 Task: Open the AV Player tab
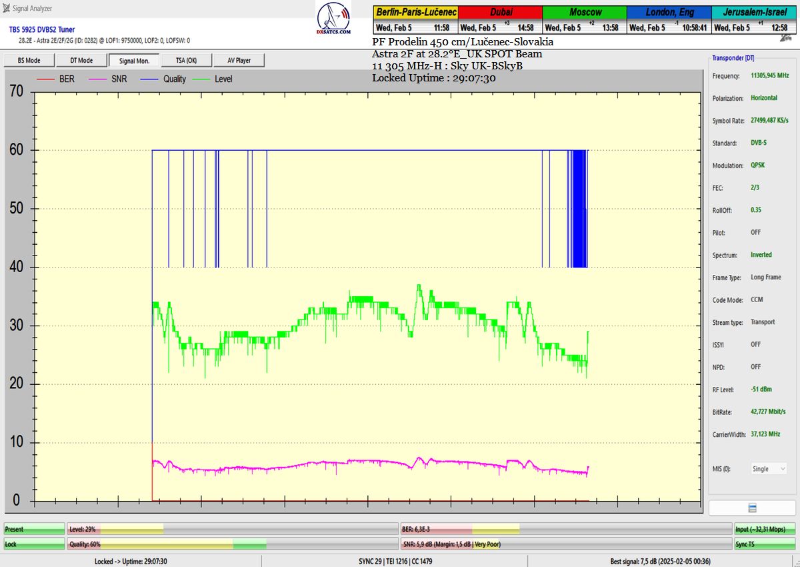(x=239, y=61)
